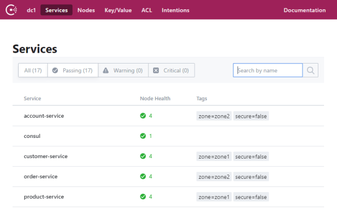This screenshot has width=337, height=218.
Task: Switch to the ACL tab
Action: (146, 10)
